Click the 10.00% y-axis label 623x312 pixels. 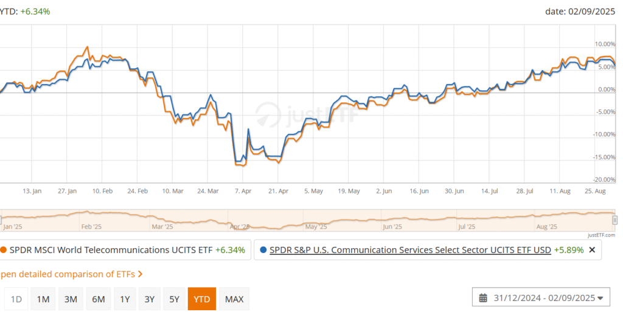[x=605, y=44]
